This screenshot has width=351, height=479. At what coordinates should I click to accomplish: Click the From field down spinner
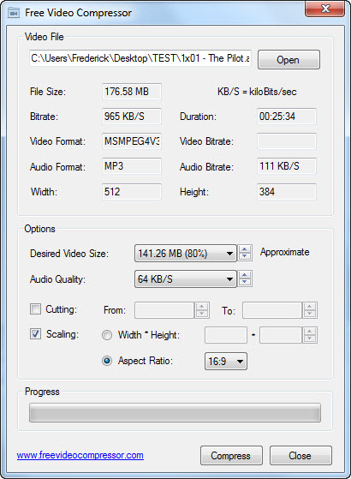(202, 314)
